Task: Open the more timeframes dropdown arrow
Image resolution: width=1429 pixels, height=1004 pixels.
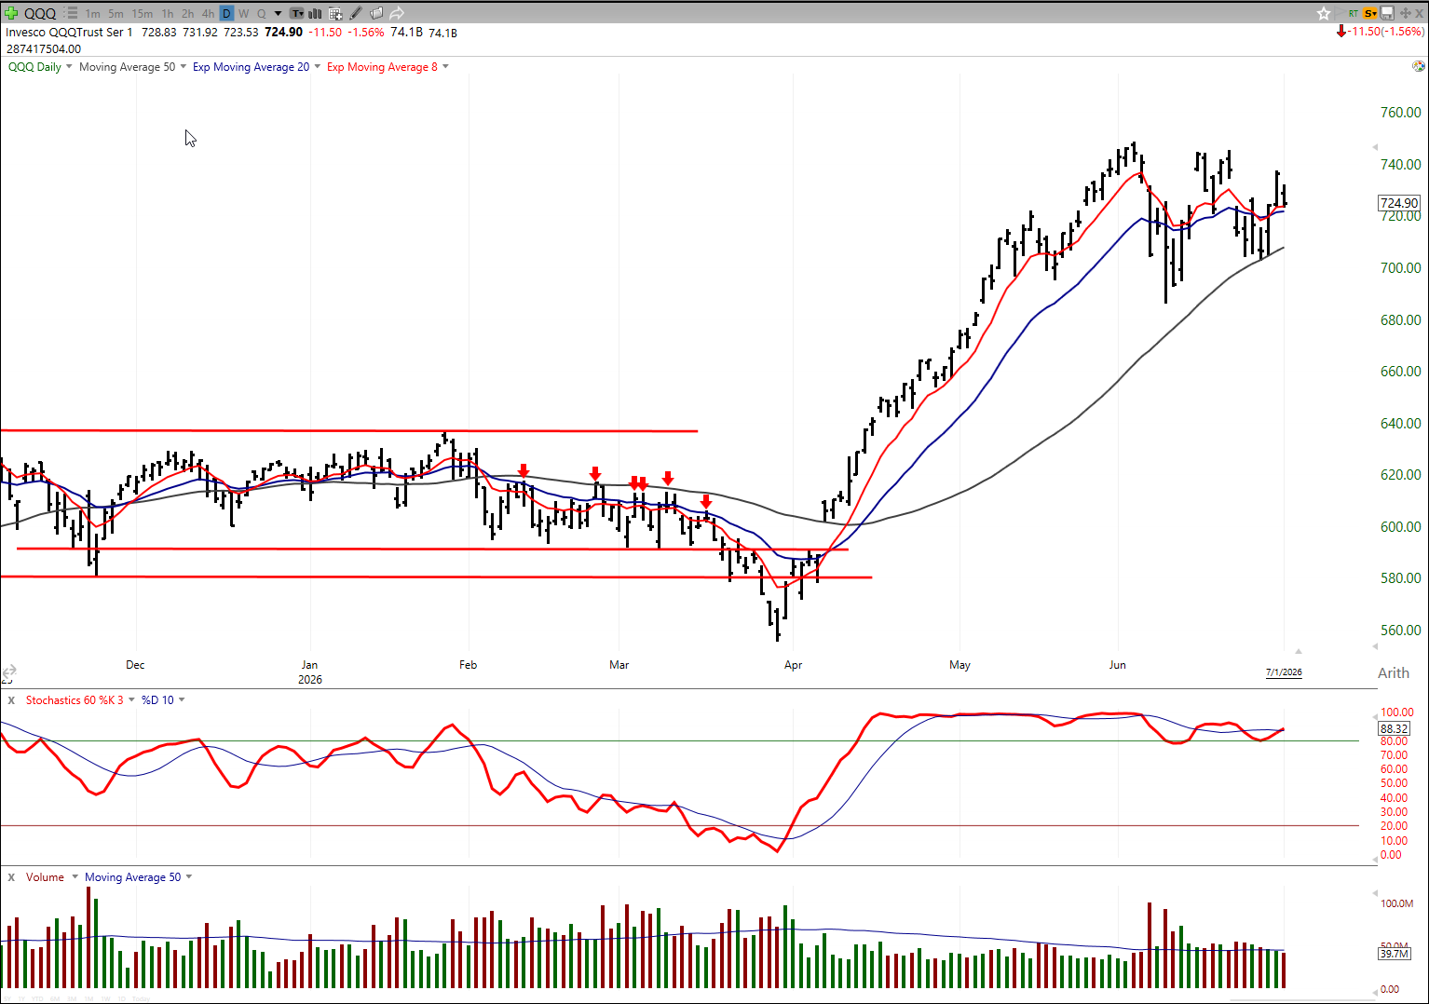Action: coord(278,14)
